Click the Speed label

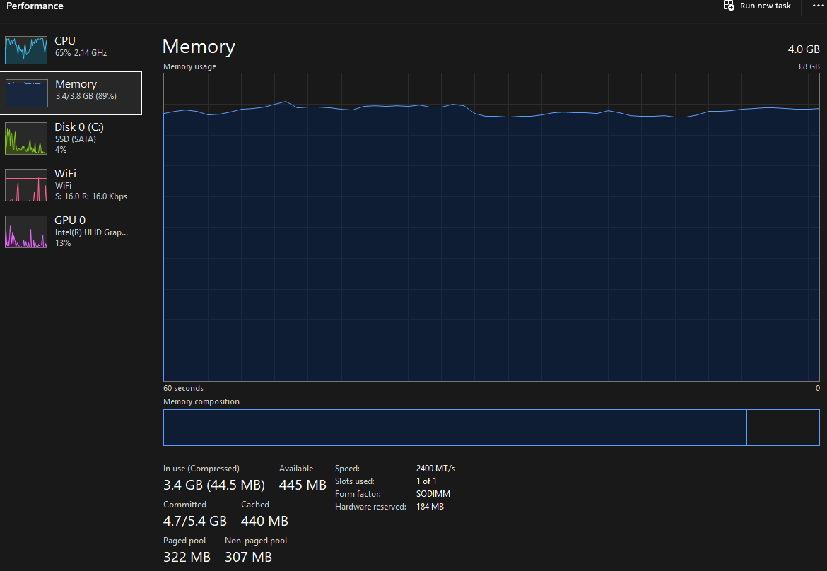click(348, 469)
